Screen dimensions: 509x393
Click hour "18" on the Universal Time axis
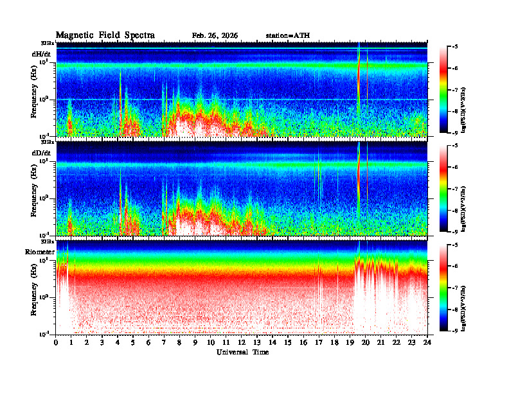[334, 343]
